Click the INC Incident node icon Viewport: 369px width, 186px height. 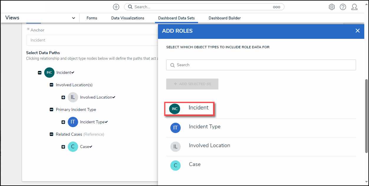pos(49,73)
